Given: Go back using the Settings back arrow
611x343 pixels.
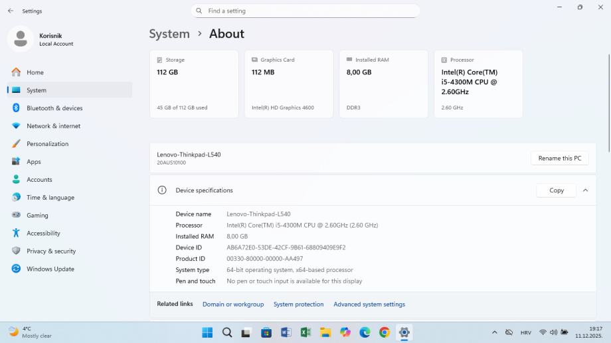Looking at the screenshot, I should [11, 11].
